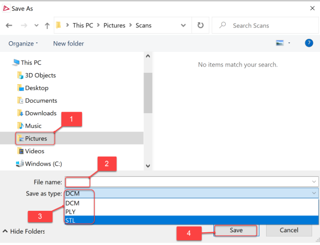Image resolution: width=320 pixels, height=245 pixels.
Task: Go back using the back arrow
Action: 9,25
